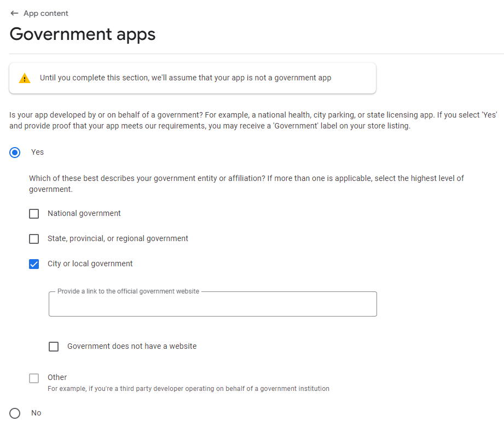Select the No radio button
504x427 pixels.
(x=15, y=413)
